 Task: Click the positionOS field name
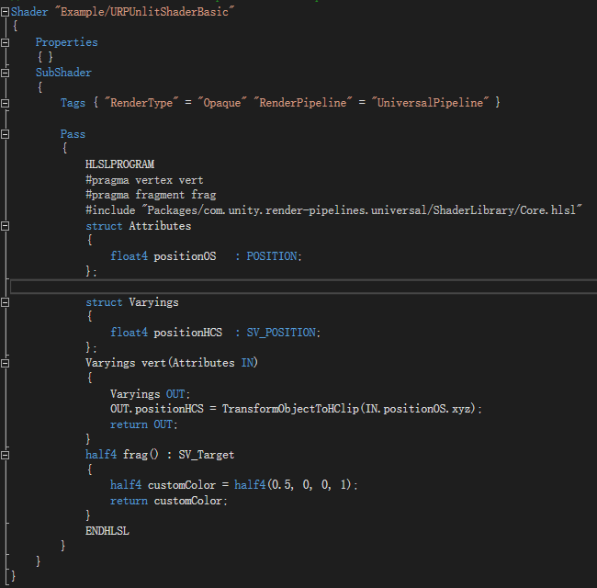coord(185,256)
